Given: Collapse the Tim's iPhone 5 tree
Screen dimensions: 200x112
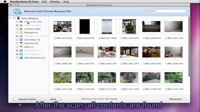Looking at the screenshot, I should click(x=10, y=18).
